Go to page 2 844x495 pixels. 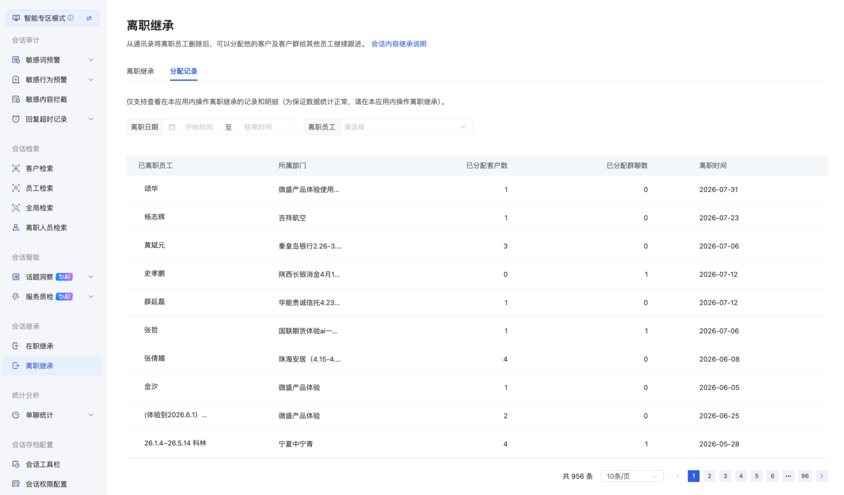tap(709, 476)
